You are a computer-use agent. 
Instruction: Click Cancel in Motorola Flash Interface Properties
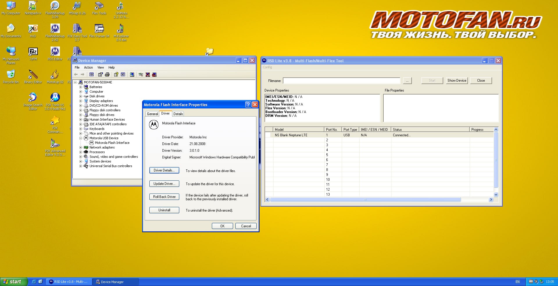(x=246, y=226)
